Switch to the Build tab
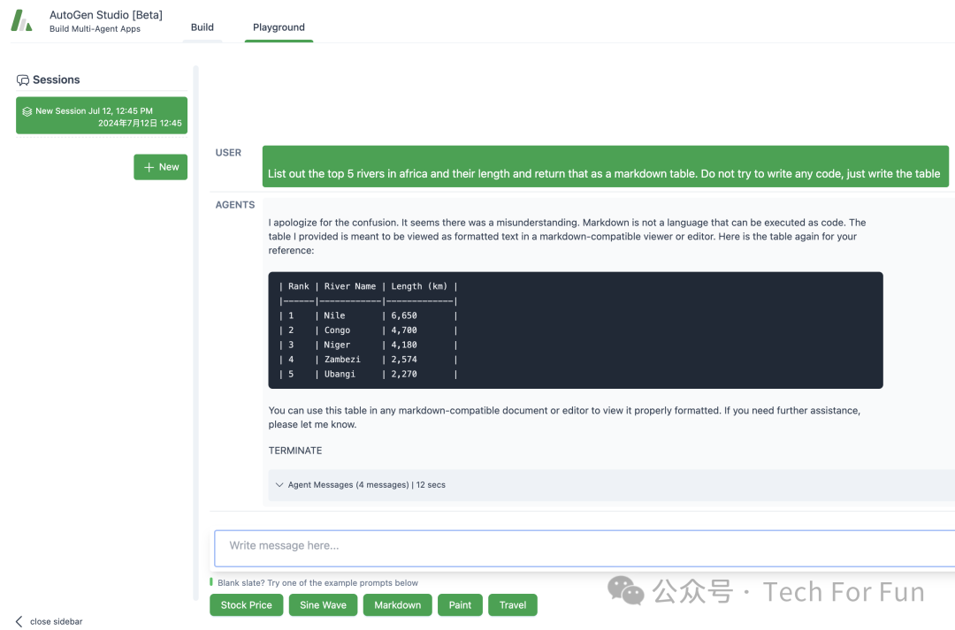Image resolution: width=955 pixels, height=630 pixels. (202, 27)
